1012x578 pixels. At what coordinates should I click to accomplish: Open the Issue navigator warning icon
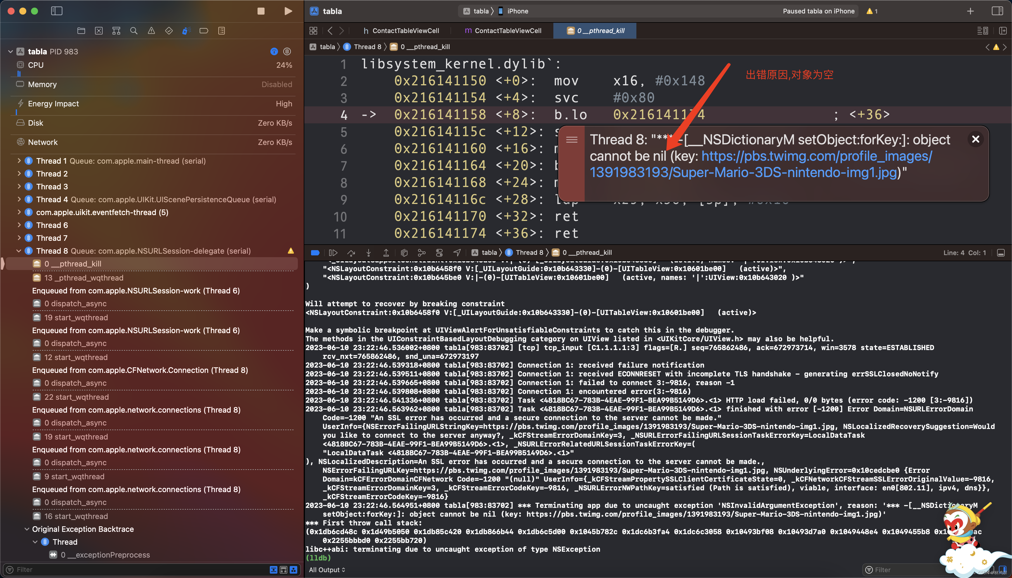[151, 31]
